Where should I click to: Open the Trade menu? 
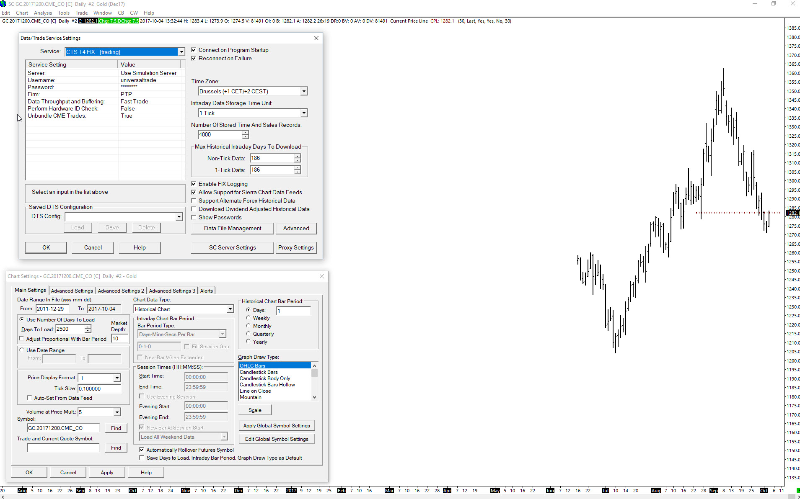(x=81, y=13)
